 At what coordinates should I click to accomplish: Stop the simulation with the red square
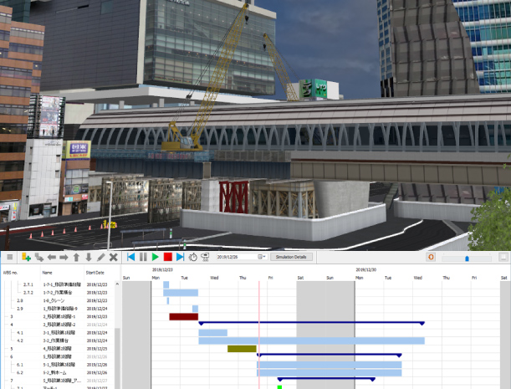click(168, 257)
